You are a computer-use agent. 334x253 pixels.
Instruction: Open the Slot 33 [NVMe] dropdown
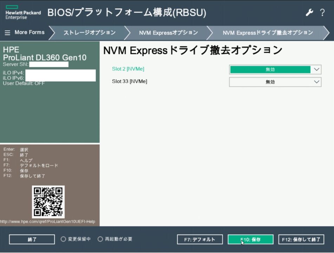click(275, 82)
